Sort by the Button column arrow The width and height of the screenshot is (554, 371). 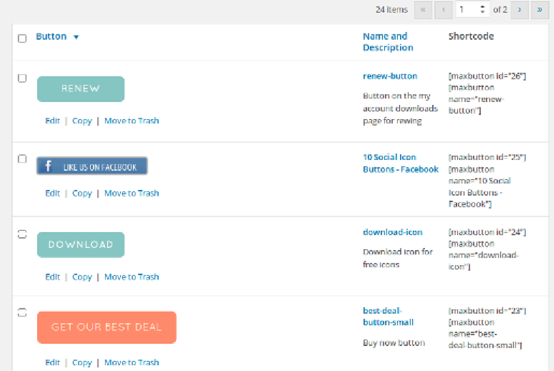[x=76, y=37]
